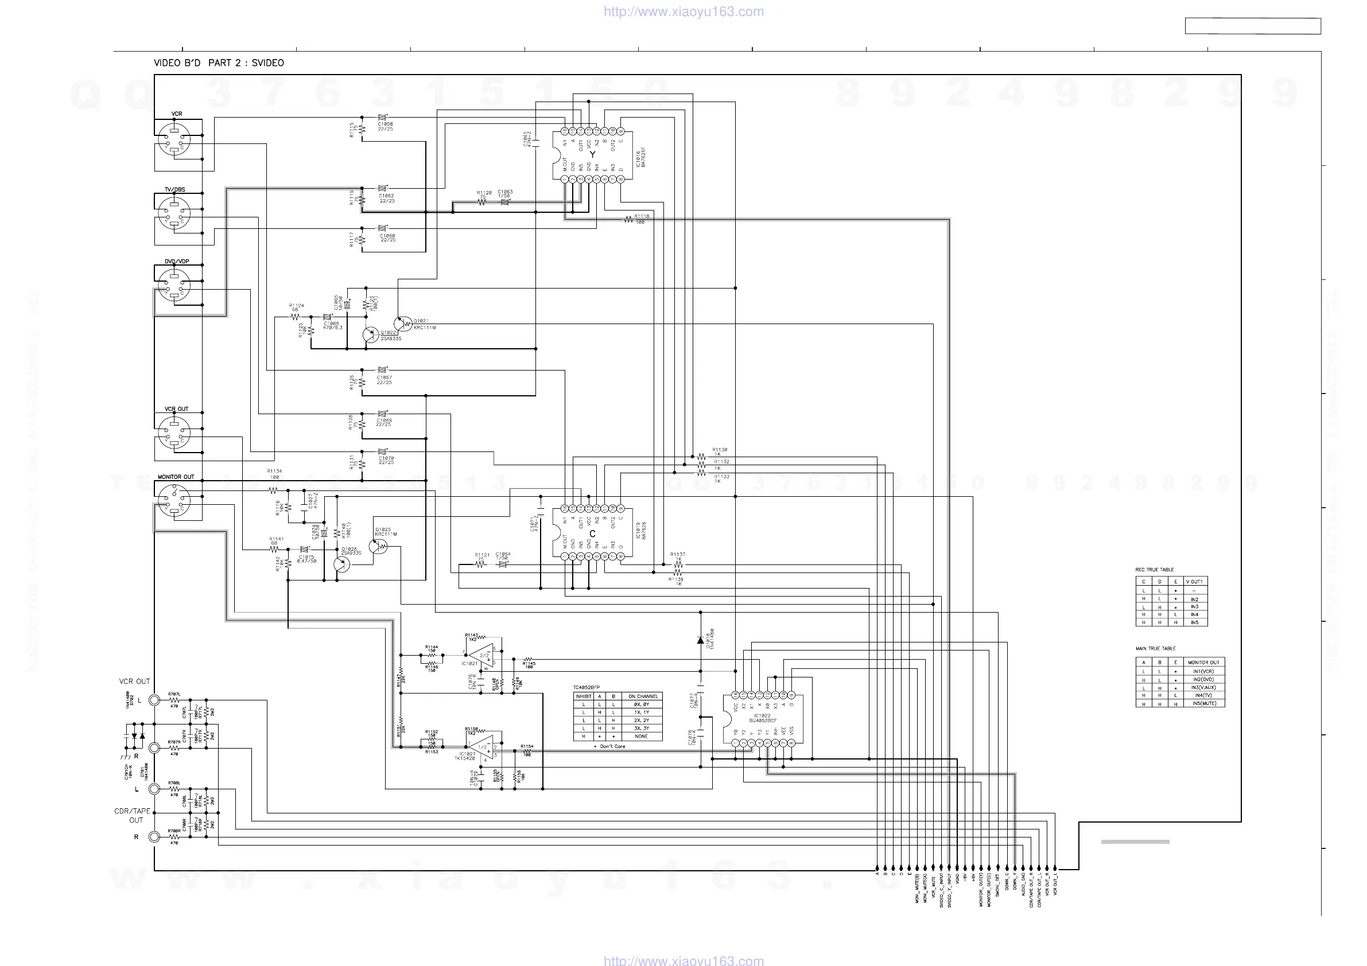Screen dimensions: 1367x966
Task: Click the 'IN2(DVD)' table cell
Action: (x=1203, y=679)
